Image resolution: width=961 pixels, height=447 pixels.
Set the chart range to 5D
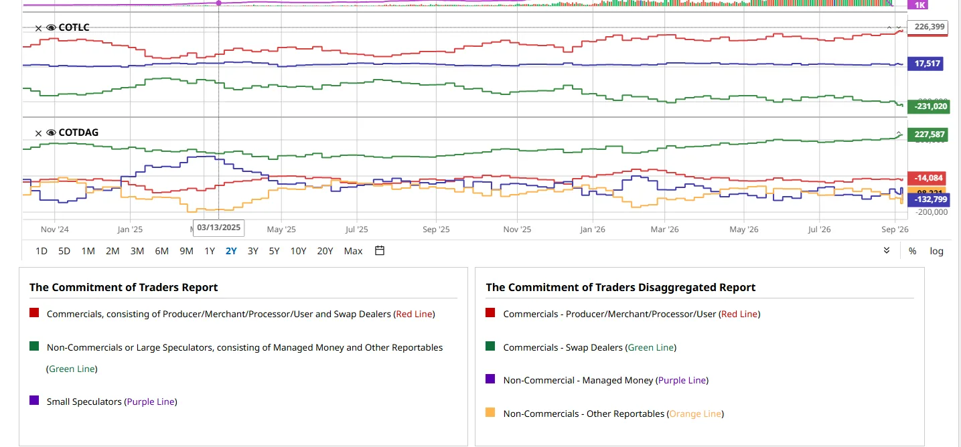(x=64, y=252)
